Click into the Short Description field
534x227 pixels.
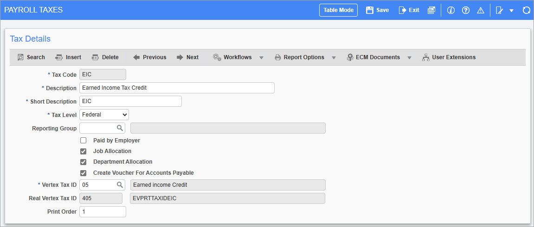130,101
